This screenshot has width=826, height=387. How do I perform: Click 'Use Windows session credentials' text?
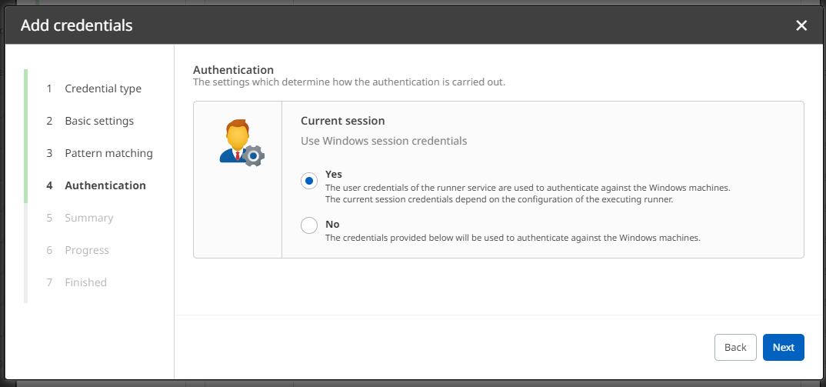[384, 141]
